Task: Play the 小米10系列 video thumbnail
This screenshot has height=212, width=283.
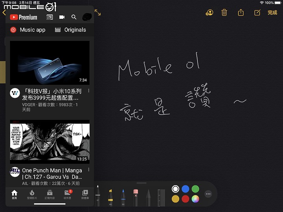Action: point(50,63)
